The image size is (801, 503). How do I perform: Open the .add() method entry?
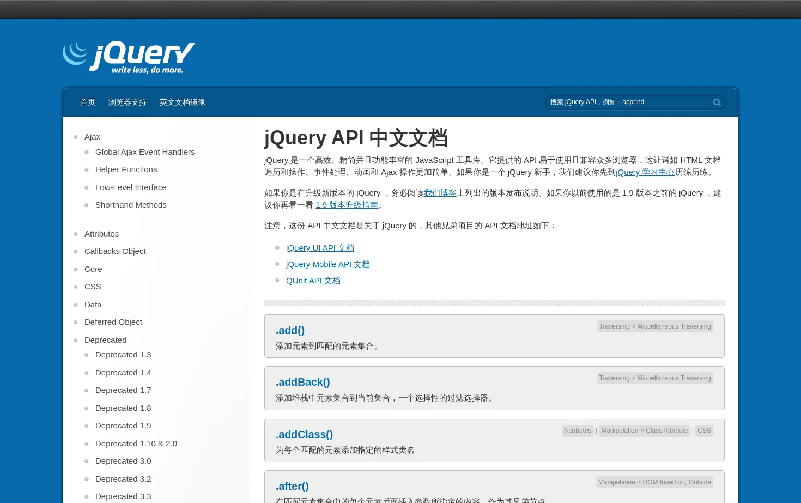coord(290,330)
